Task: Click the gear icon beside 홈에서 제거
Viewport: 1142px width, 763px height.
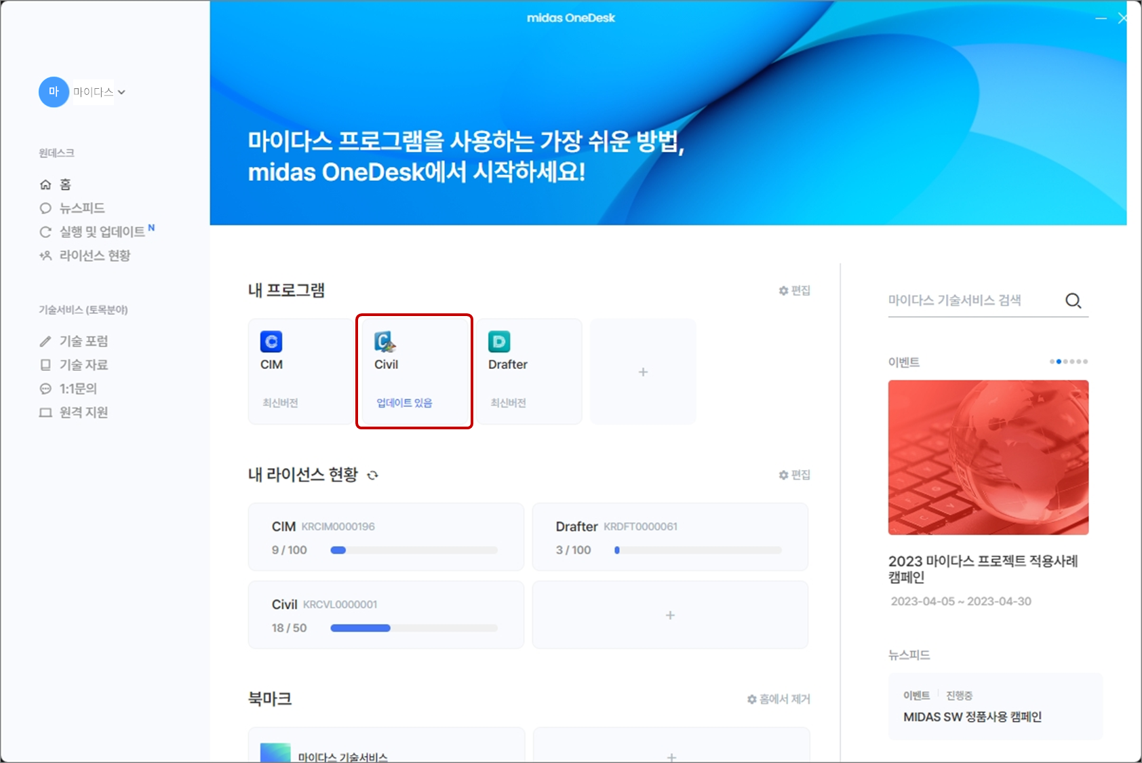Action: point(752,699)
